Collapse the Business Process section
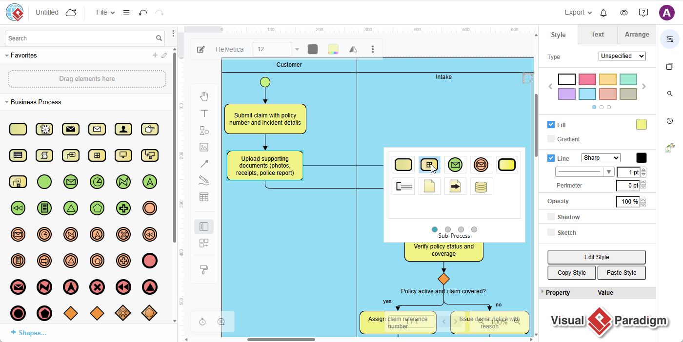Image resolution: width=683 pixels, height=342 pixels. click(7, 102)
